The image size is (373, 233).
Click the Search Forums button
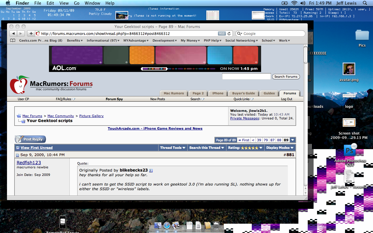point(286,77)
